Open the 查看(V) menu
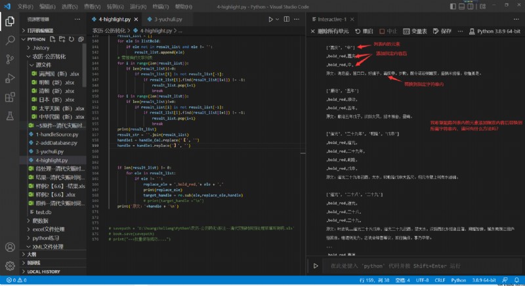The image size is (525, 286). click(92, 7)
